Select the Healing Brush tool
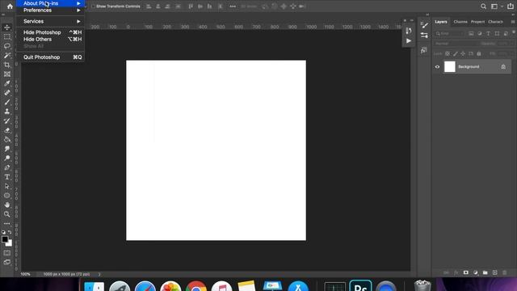Viewport: 517px width, 291px height. click(x=7, y=93)
